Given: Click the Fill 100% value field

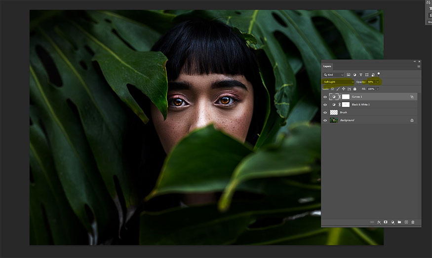Looking at the screenshot, I should click(371, 89).
